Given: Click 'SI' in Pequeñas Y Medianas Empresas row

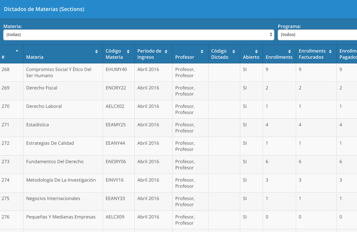Looking at the screenshot, I should (x=245, y=217).
